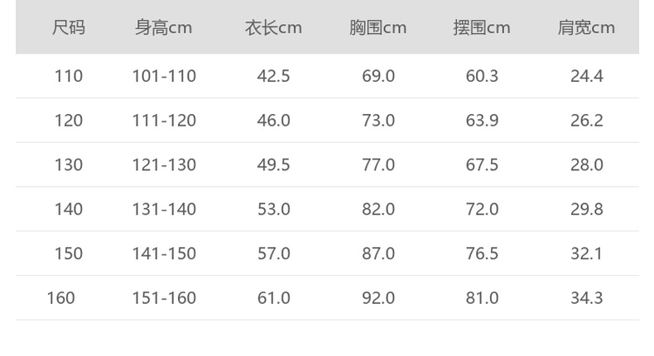
Task: Click the chest value 69.0
Action: (x=378, y=76)
